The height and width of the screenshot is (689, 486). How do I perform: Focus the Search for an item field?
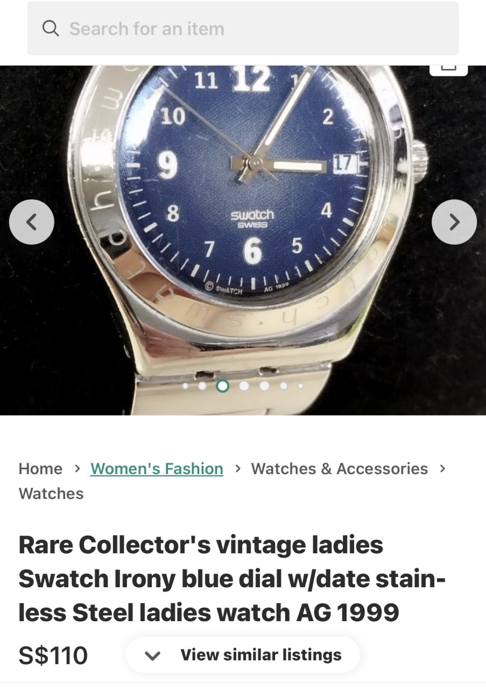pos(243,29)
